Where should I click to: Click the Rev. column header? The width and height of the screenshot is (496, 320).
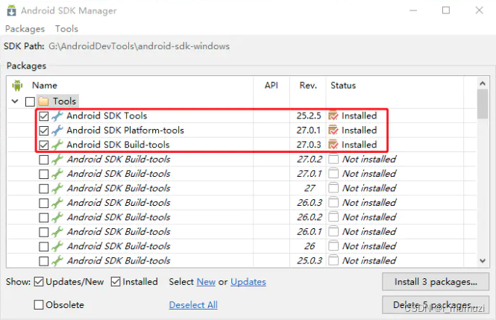(308, 85)
